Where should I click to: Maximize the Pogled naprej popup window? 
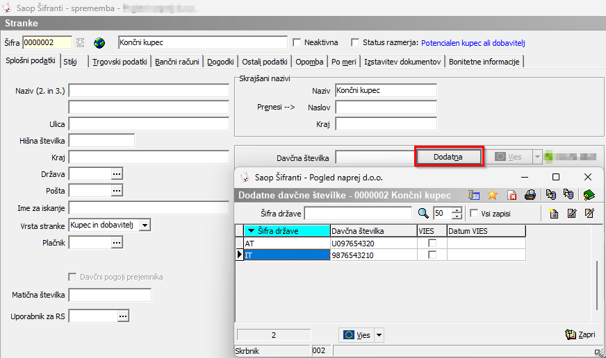pyautogui.click(x=556, y=177)
